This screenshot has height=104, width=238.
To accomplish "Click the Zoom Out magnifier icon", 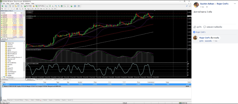I will [59, 6].
